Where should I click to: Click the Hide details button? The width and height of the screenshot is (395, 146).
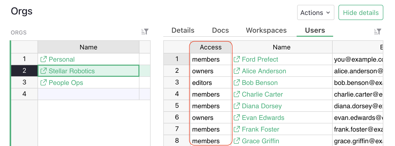coord(361,12)
